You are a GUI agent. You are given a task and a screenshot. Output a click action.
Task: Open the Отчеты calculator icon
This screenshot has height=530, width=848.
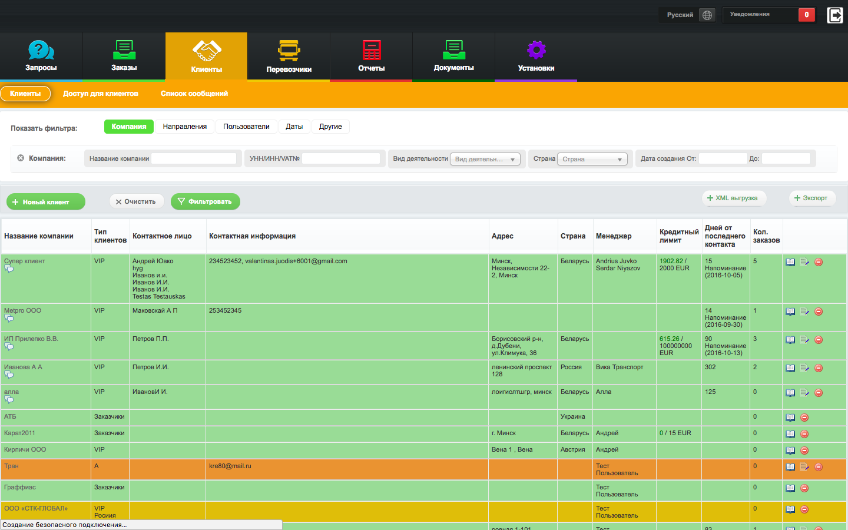point(371,51)
